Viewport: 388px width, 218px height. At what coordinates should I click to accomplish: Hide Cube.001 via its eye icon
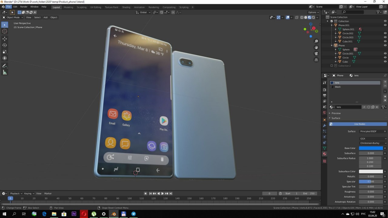tap(385, 41)
